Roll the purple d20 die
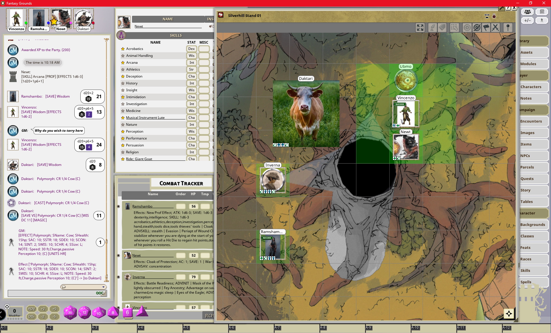The height and width of the screenshot is (333, 551). (x=70, y=312)
